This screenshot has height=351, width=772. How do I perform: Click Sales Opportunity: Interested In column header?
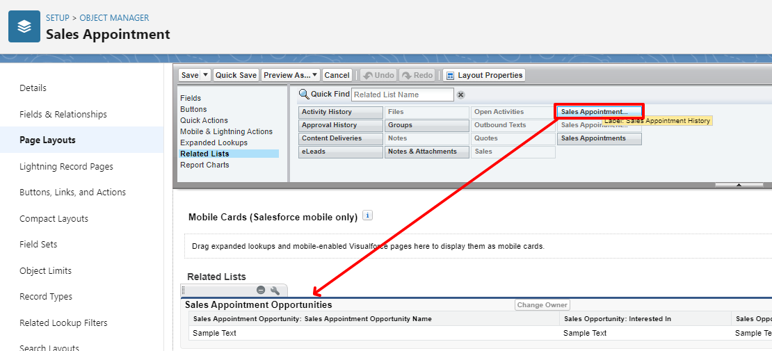618,319
